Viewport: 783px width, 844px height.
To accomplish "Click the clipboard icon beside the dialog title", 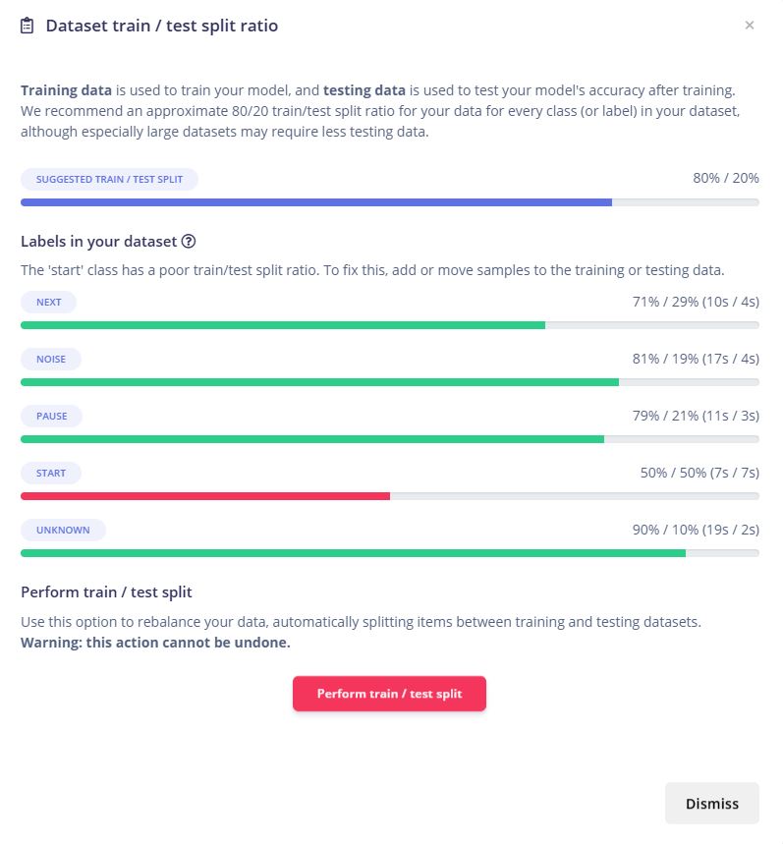I will (28, 27).
